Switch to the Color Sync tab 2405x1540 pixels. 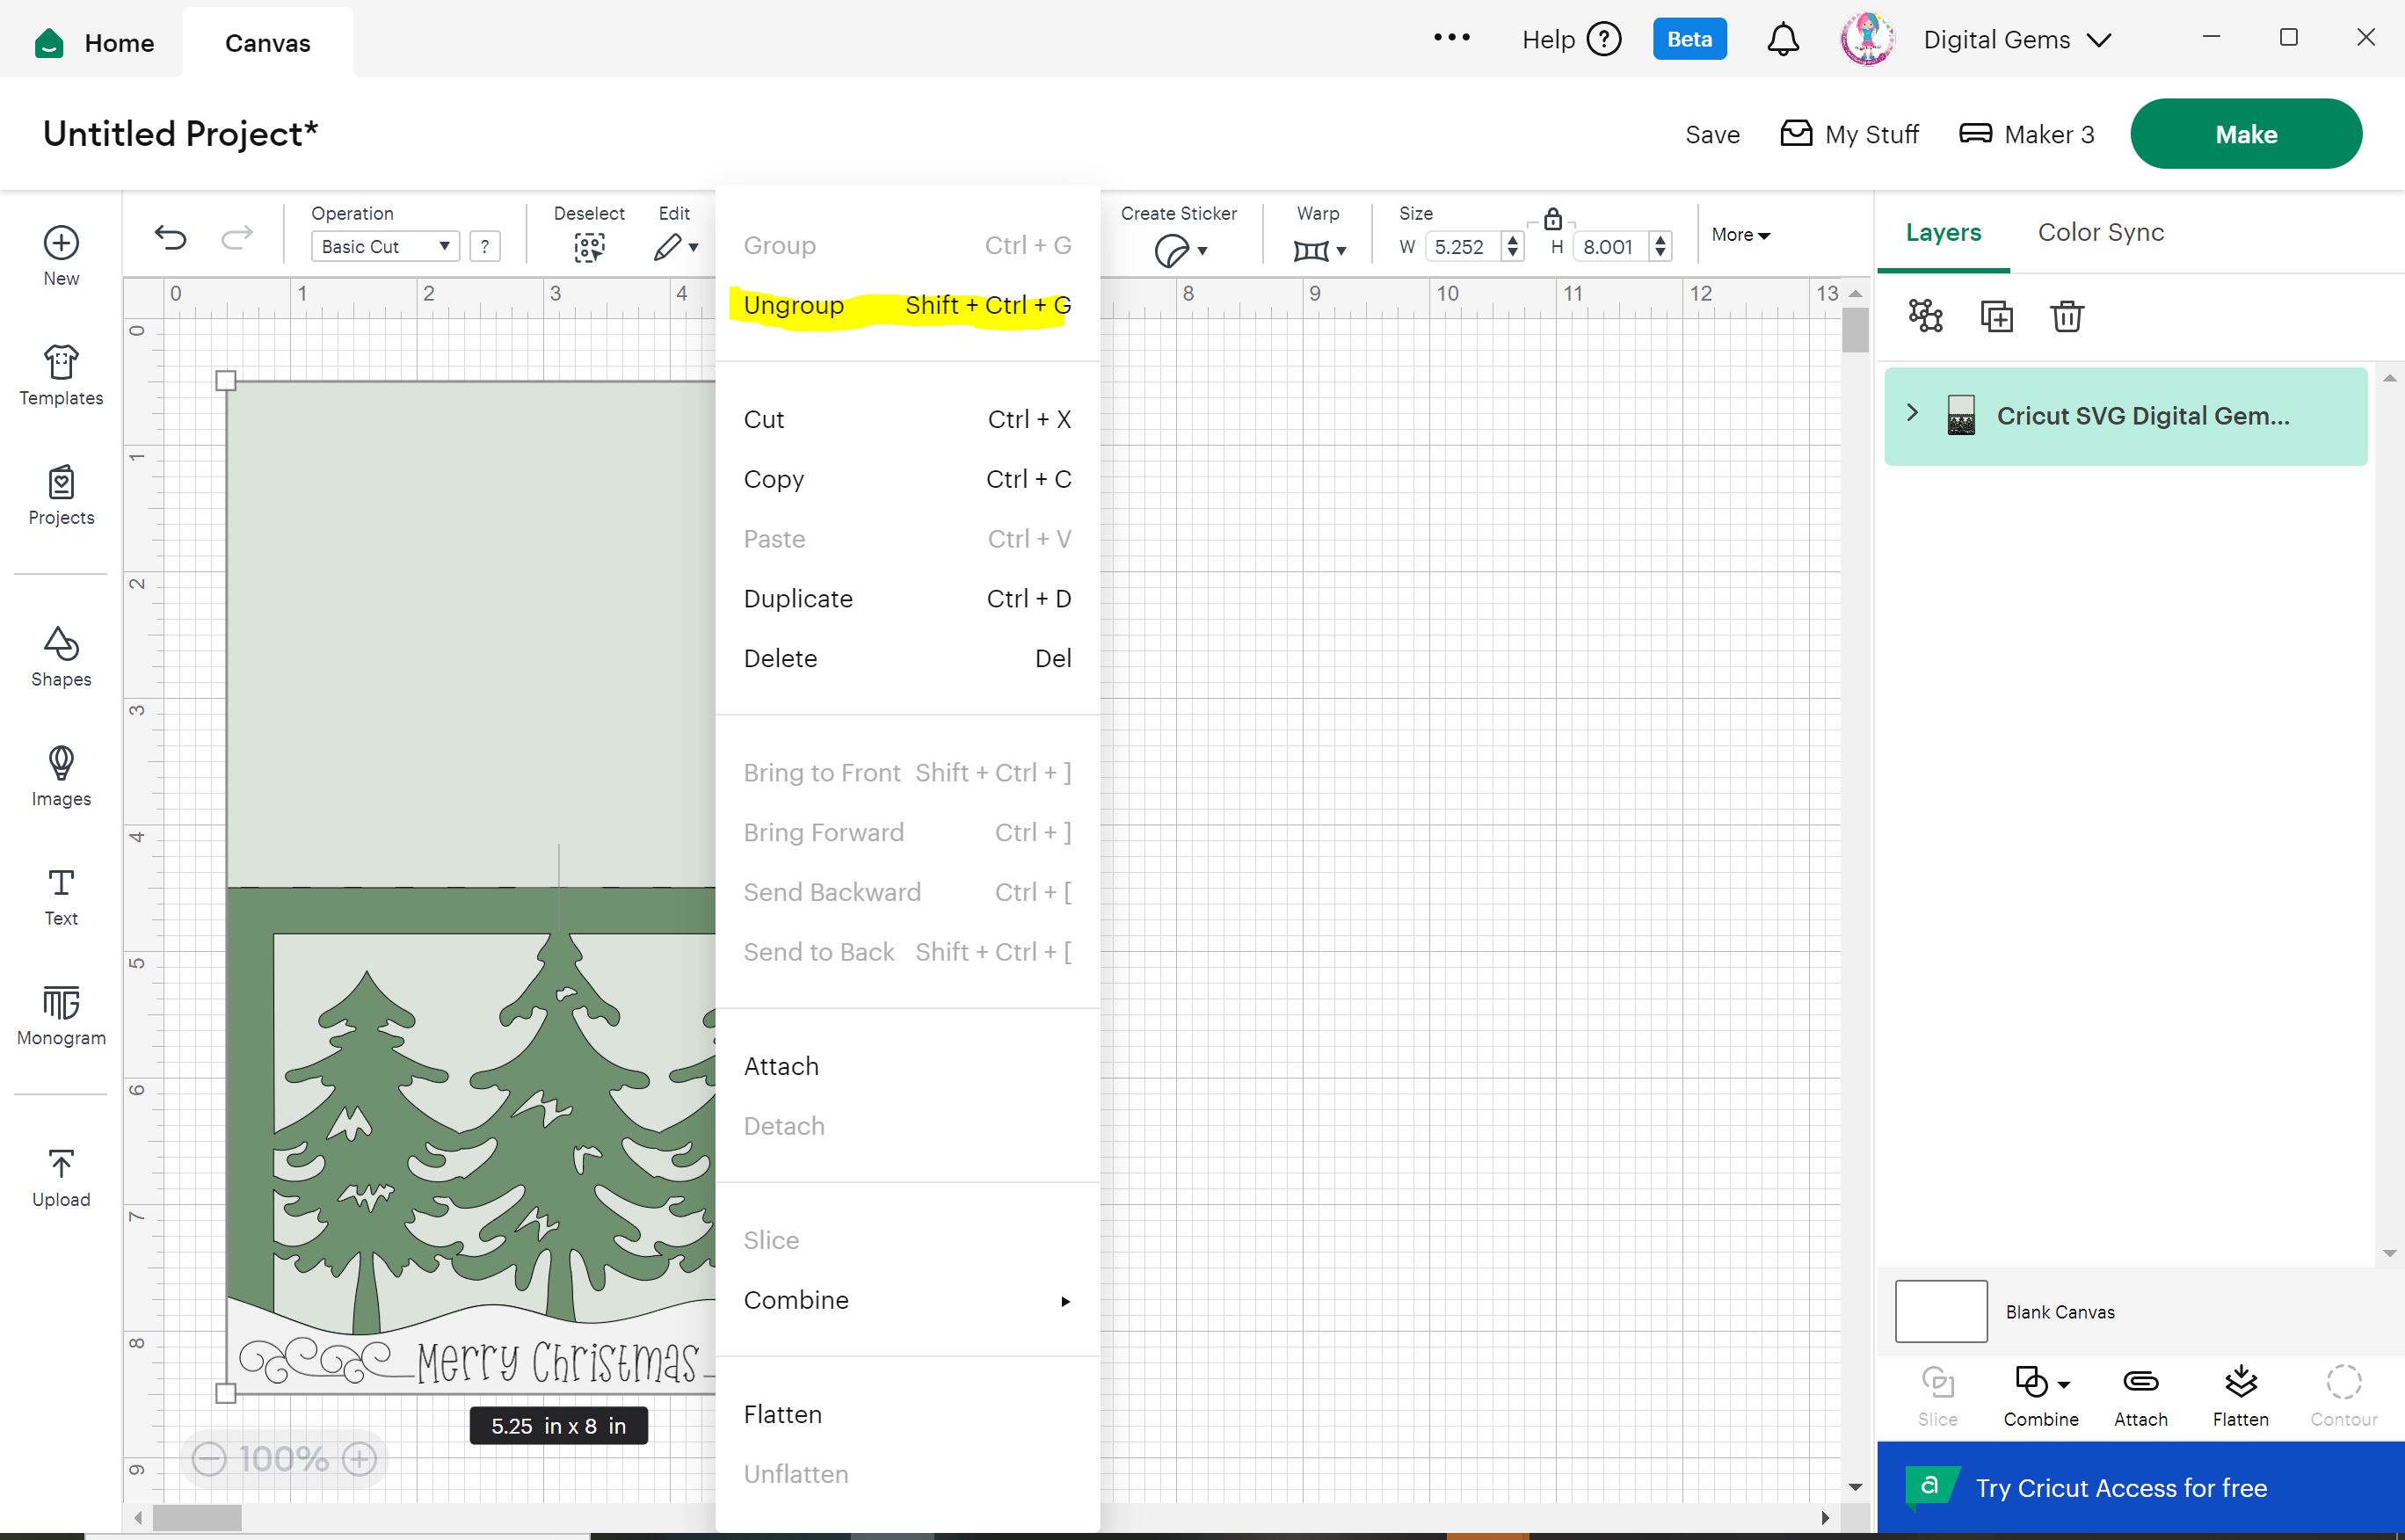[x=2100, y=232]
